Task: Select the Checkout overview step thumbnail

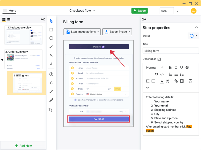Action: (23, 35)
